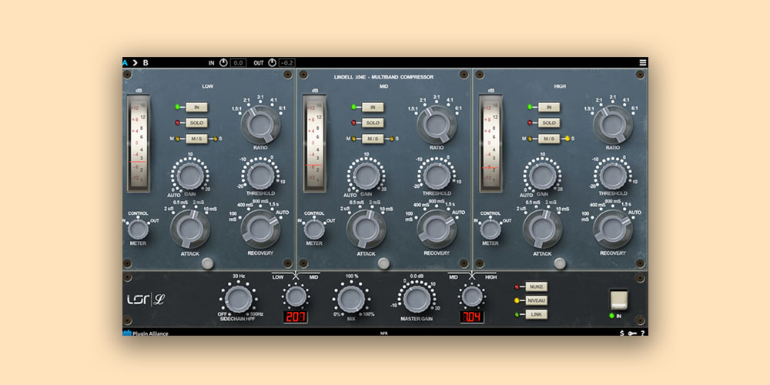
Task: Click the HIGH band Gain knob
Action: (x=542, y=176)
